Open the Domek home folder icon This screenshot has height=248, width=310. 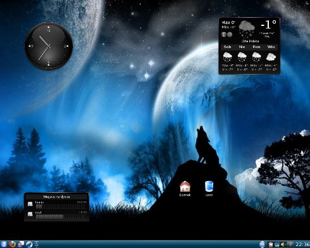coord(185,186)
